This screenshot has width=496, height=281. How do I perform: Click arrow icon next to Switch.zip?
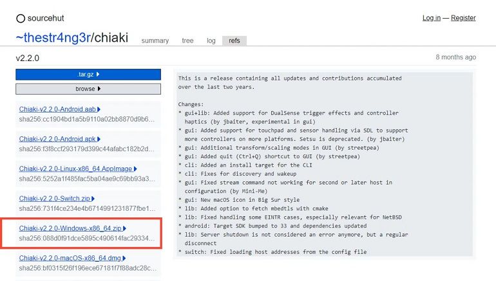93,199
